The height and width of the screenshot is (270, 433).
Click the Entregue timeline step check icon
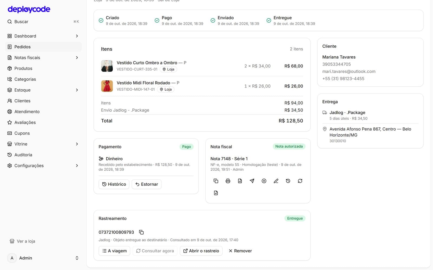click(x=269, y=21)
